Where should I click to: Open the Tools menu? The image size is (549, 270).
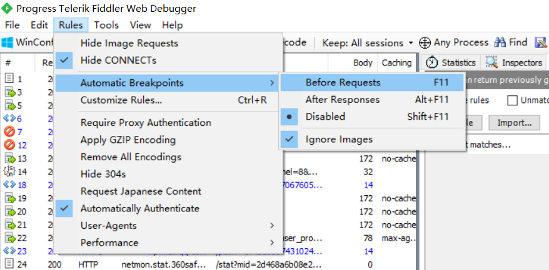click(106, 25)
